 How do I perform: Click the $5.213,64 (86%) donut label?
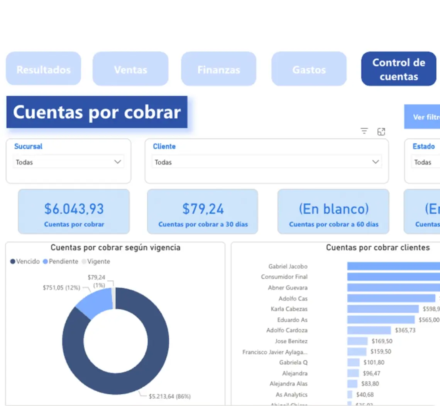click(x=169, y=396)
